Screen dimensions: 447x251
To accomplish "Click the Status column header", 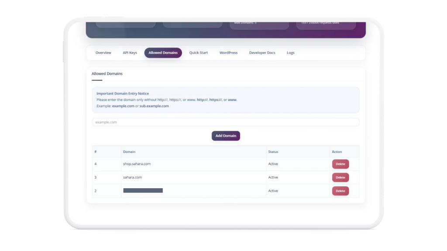I will (x=273, y=152).
